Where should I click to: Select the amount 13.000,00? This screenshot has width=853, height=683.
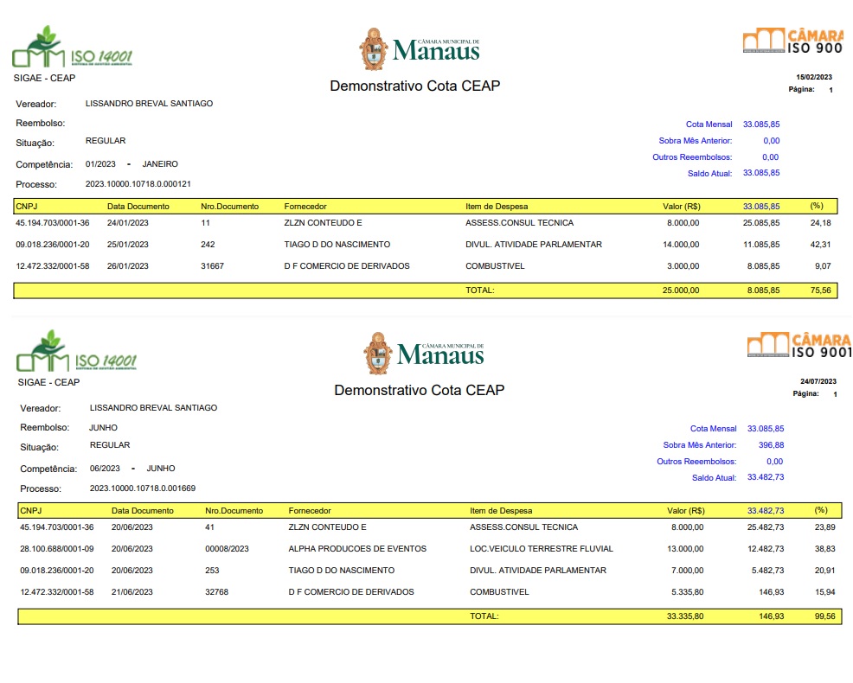[685, 549]
